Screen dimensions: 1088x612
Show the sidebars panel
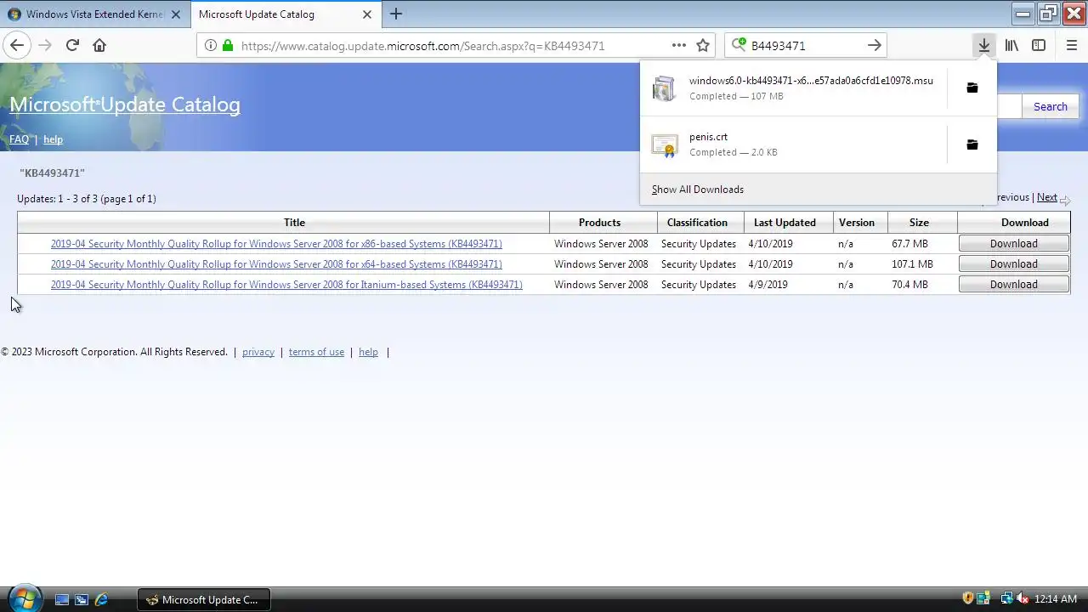pyautogui.click(x=1039, y=45)
